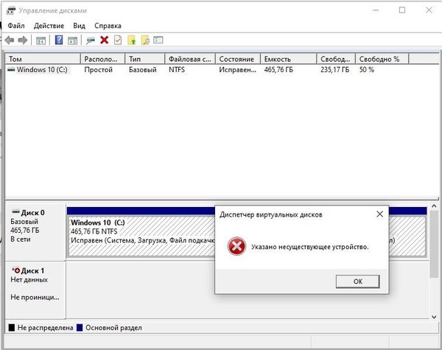Select the Диск 1 label in the graphical view

point(32,270)
